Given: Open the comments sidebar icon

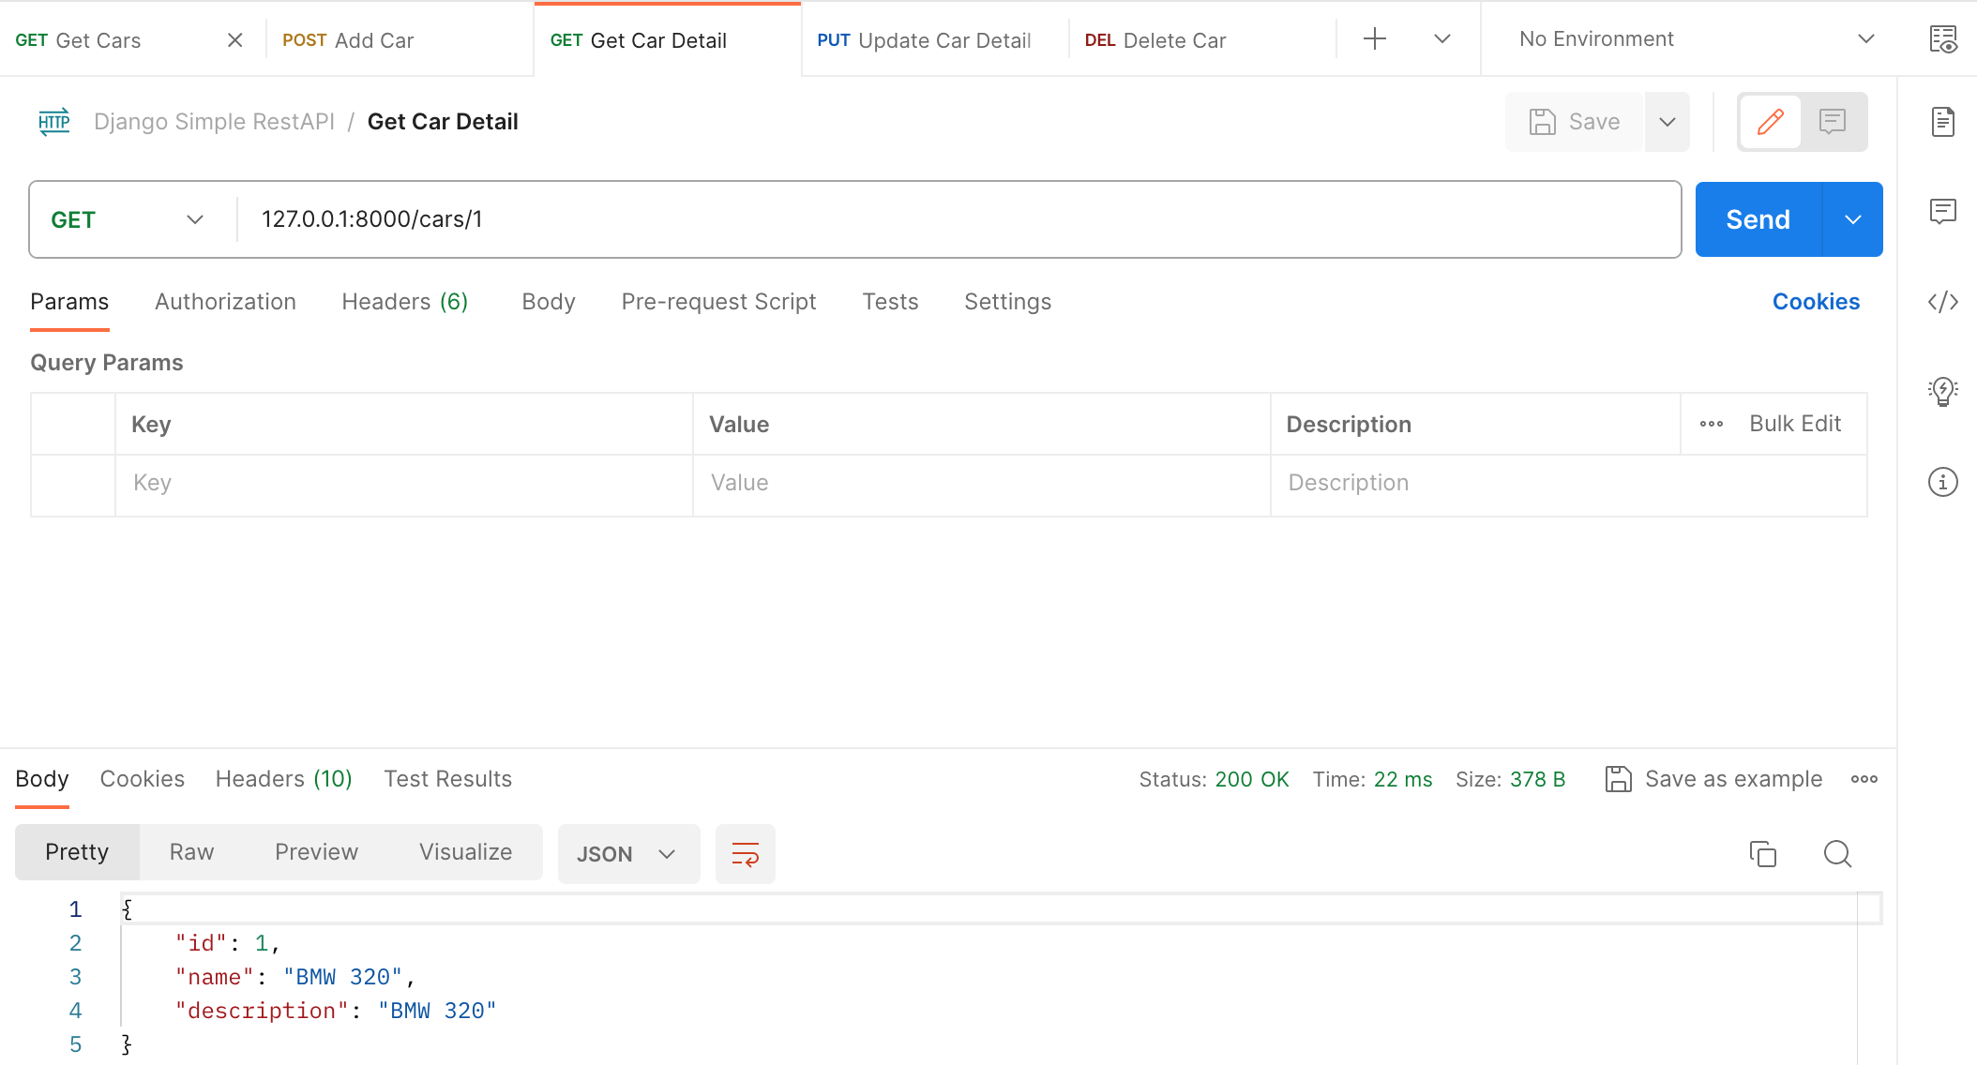Looking at the screenshot, I should coord(1942,211).
